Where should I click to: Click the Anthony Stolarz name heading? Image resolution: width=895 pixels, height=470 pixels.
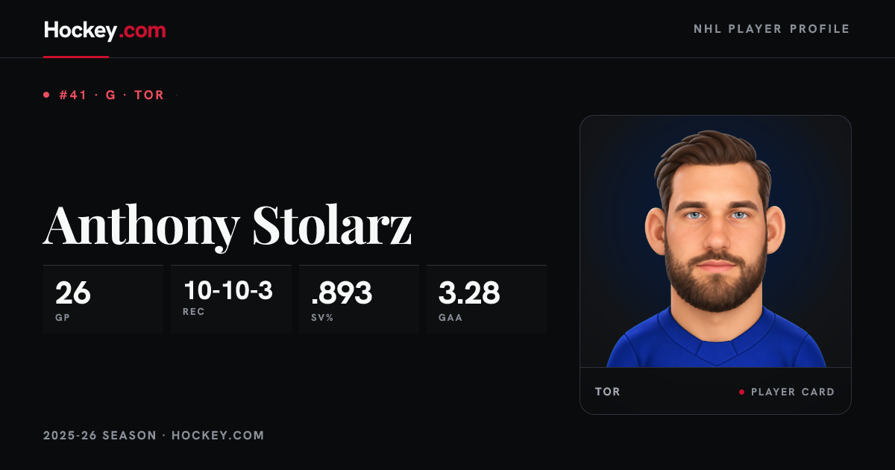click(227, 223)
